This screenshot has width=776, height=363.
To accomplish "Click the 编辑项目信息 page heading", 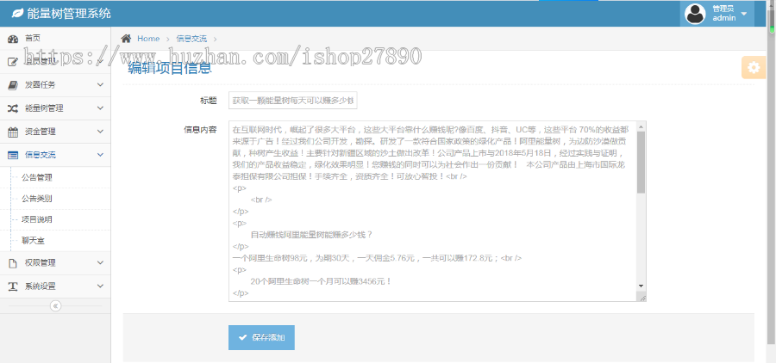I will pyautogui.click(x=170, y=68).
